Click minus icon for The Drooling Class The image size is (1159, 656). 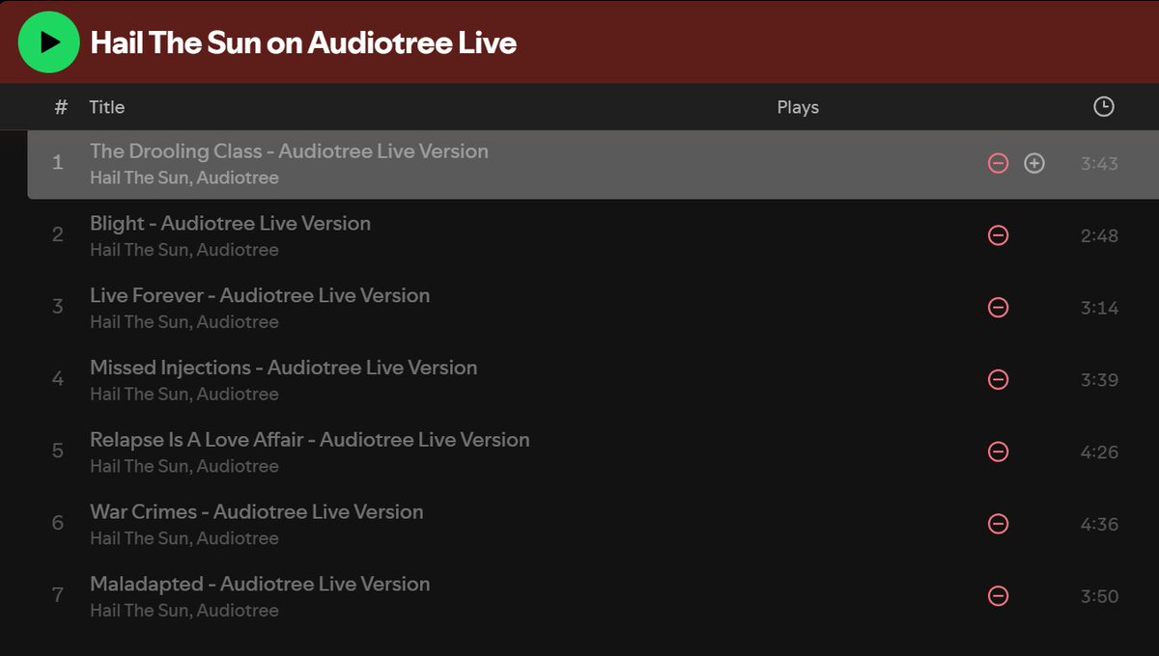click(999, 163)
